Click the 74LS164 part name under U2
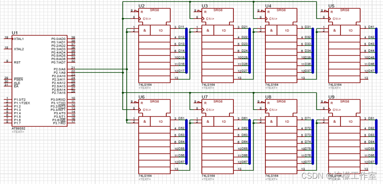 click(x=145, y=85)
